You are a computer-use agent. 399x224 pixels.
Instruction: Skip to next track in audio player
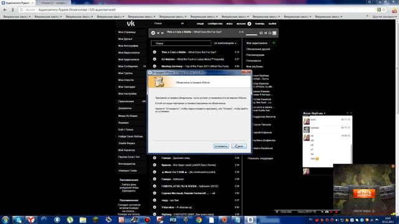coord(162,33)
